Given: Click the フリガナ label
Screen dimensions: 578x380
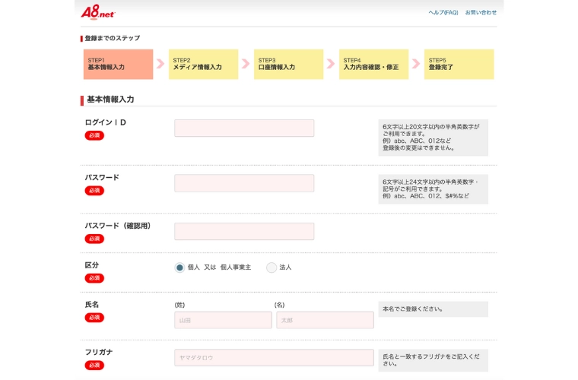Looking at the screenshot, I should (x=99, y=353).
